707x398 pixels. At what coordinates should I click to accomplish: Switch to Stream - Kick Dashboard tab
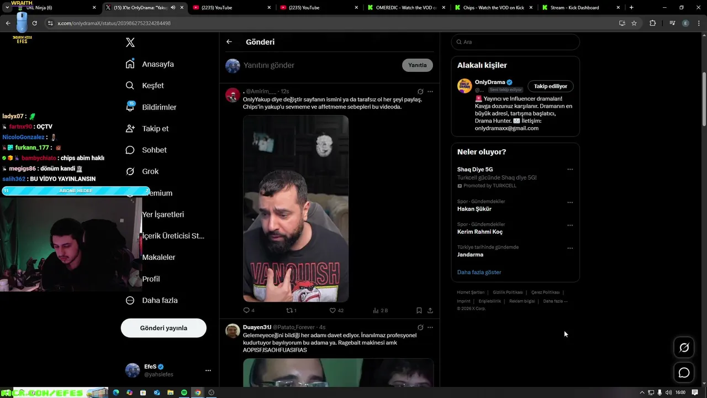click(580, 8)
